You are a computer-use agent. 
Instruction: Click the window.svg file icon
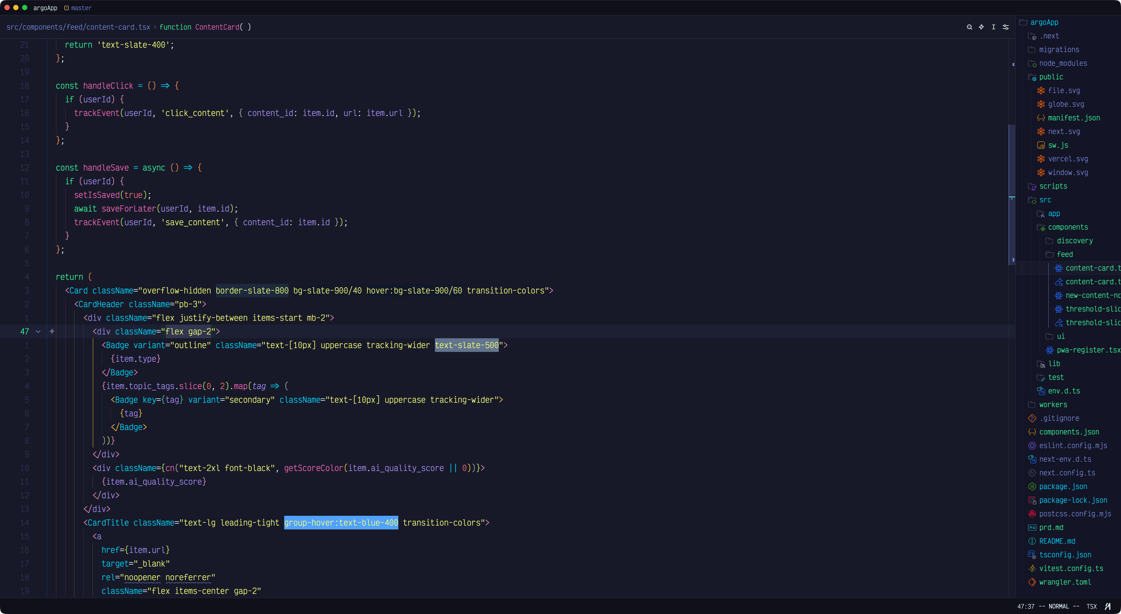click(1041, 173)
